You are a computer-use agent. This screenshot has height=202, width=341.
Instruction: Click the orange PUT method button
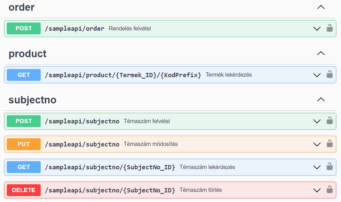pos(24,144)
